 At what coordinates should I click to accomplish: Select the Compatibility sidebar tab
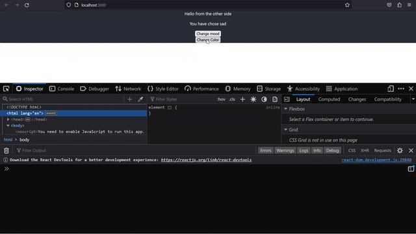(x=388, y=99)
